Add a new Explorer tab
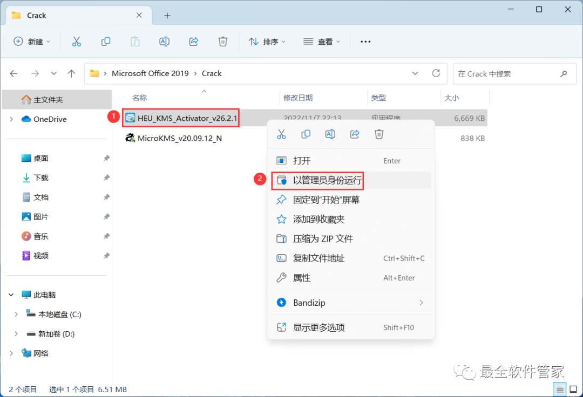The image size is (583, 397). coord(167,16)
